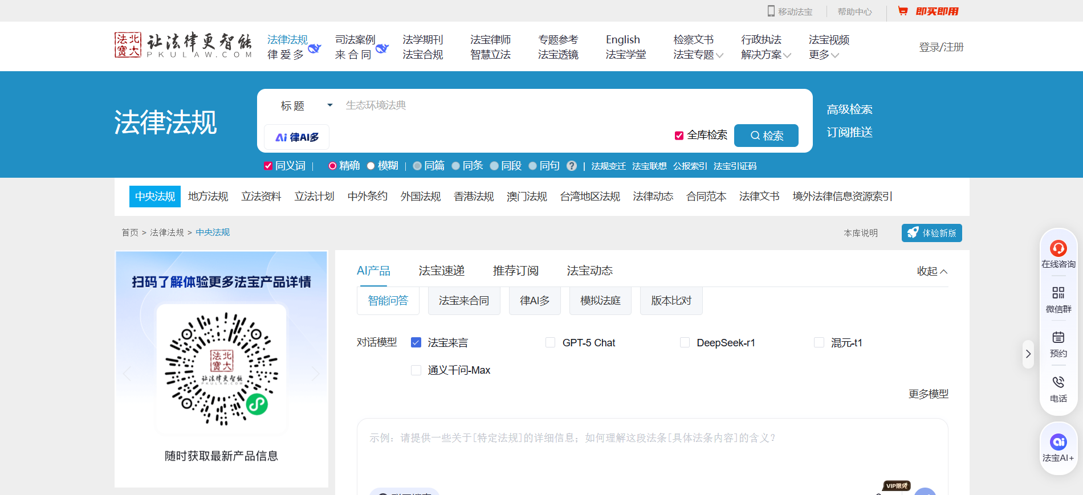
Task: Click the 检索 search button
Action: 766,136
